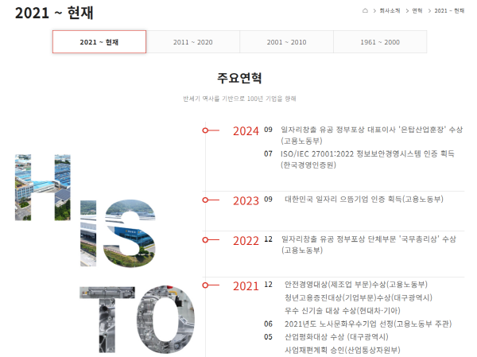This screenshot has width=477, height=357.
Task: Click the 연혁 breadcrumb link
Action: pyautogui.click(x=417, y=10)
